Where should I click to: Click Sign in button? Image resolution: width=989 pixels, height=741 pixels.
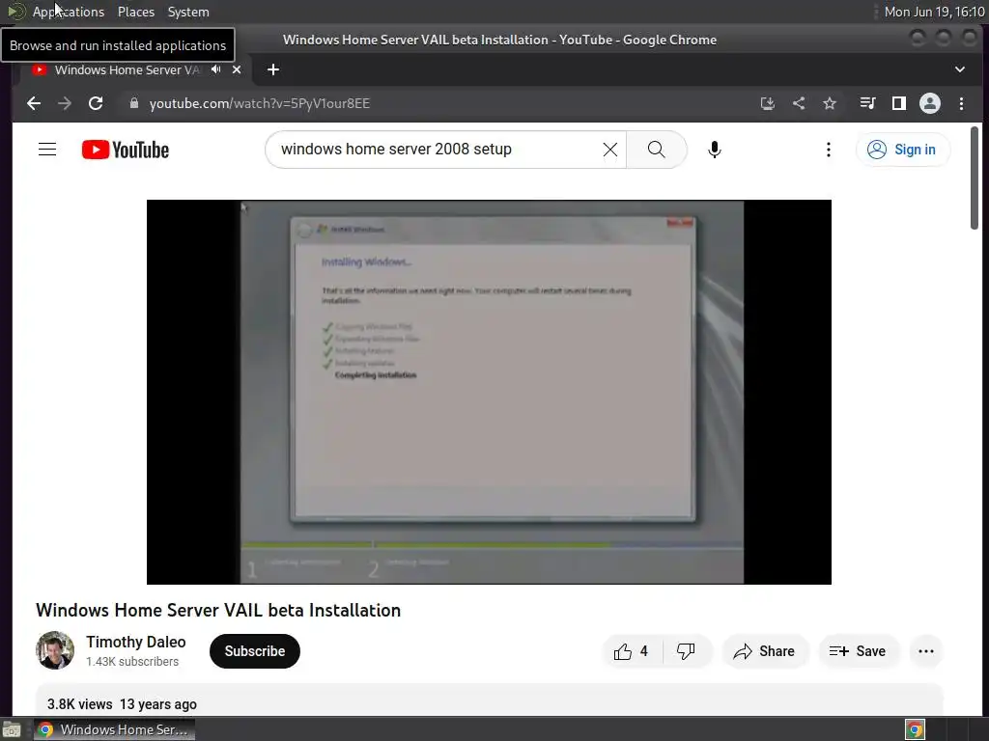[x=902, y=150]
